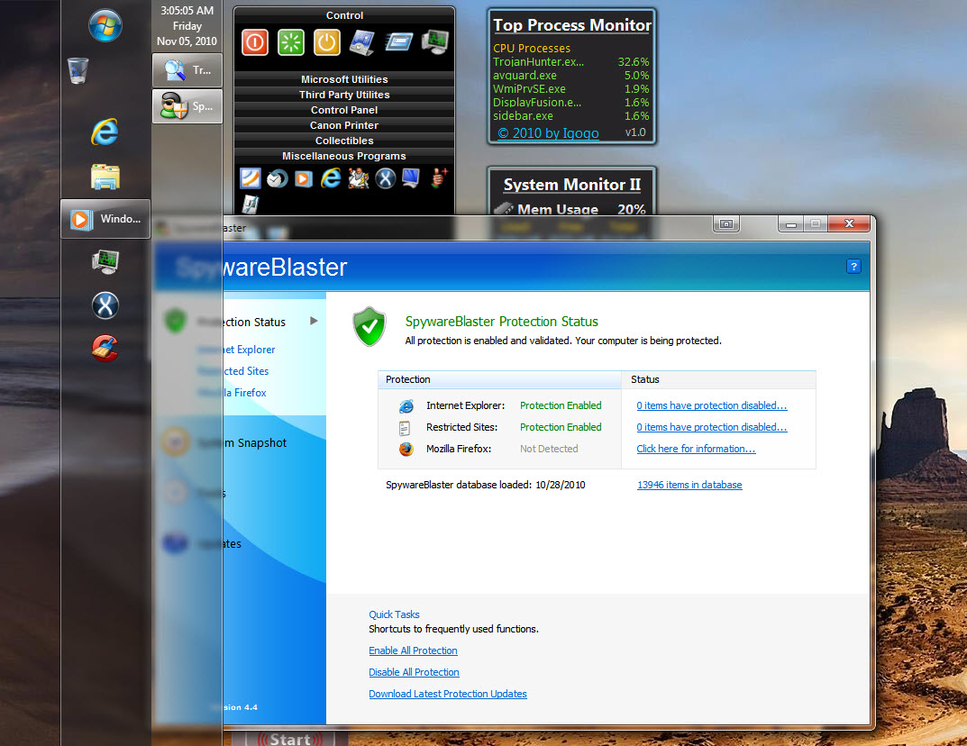Screen dimensions: 967x746
Task: Click the Windows Start orb
Action: 105,25
